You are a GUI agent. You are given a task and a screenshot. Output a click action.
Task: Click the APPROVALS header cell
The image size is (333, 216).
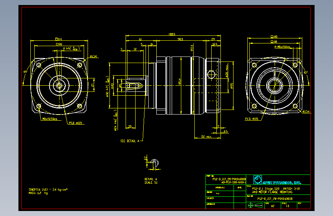pos(220,188)
